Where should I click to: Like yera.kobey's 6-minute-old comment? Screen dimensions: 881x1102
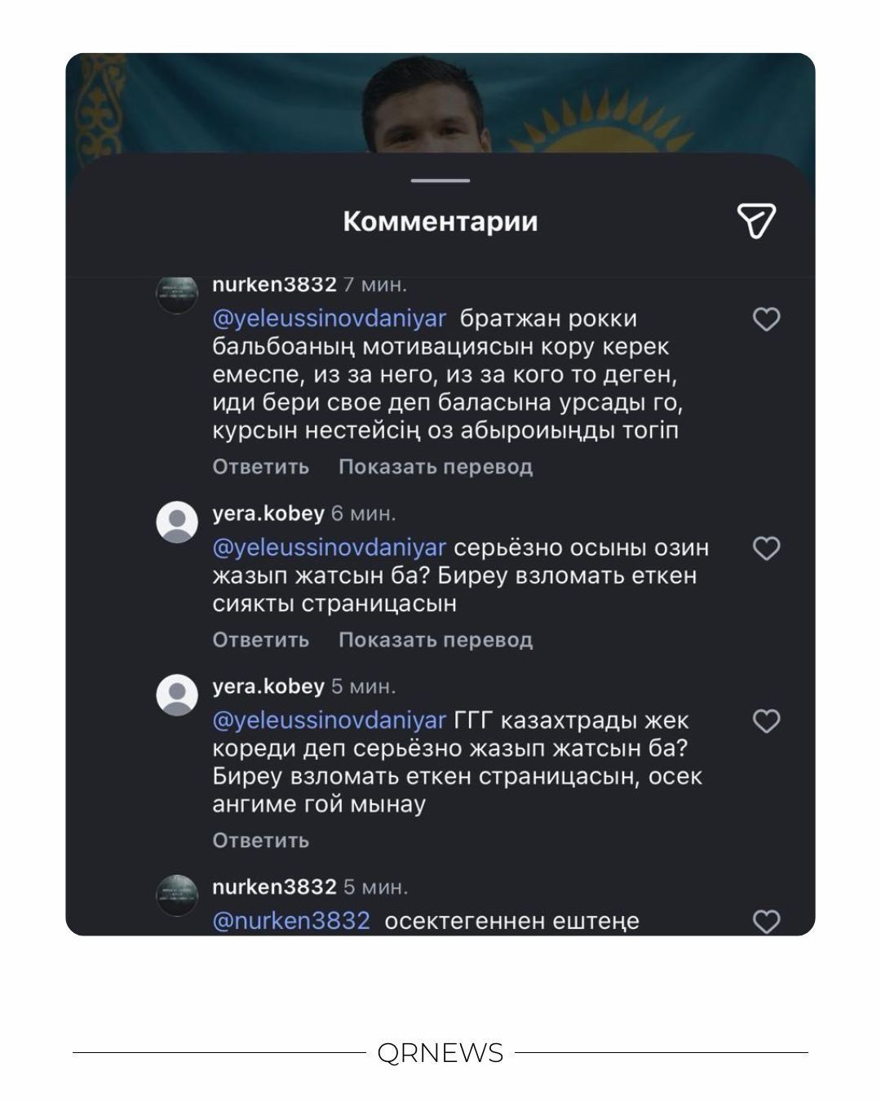pos(766,549)
